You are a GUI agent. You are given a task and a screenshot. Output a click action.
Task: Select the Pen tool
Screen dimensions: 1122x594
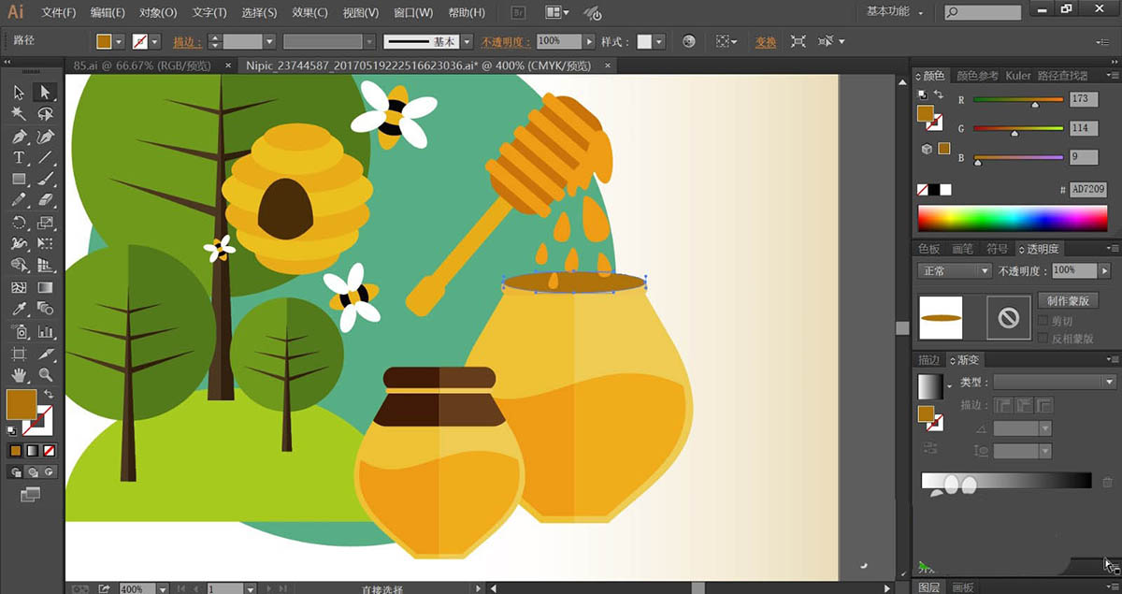click(x=19, y=137)
